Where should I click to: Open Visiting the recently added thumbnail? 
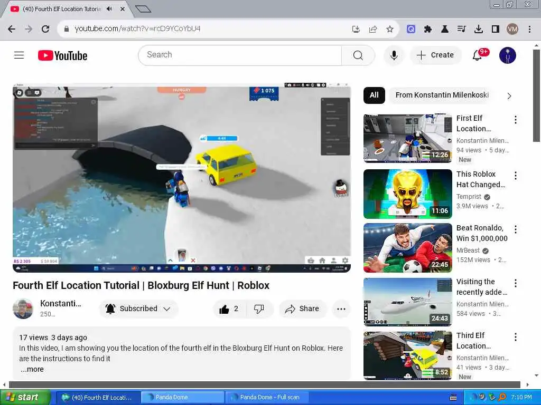(407, 302)
